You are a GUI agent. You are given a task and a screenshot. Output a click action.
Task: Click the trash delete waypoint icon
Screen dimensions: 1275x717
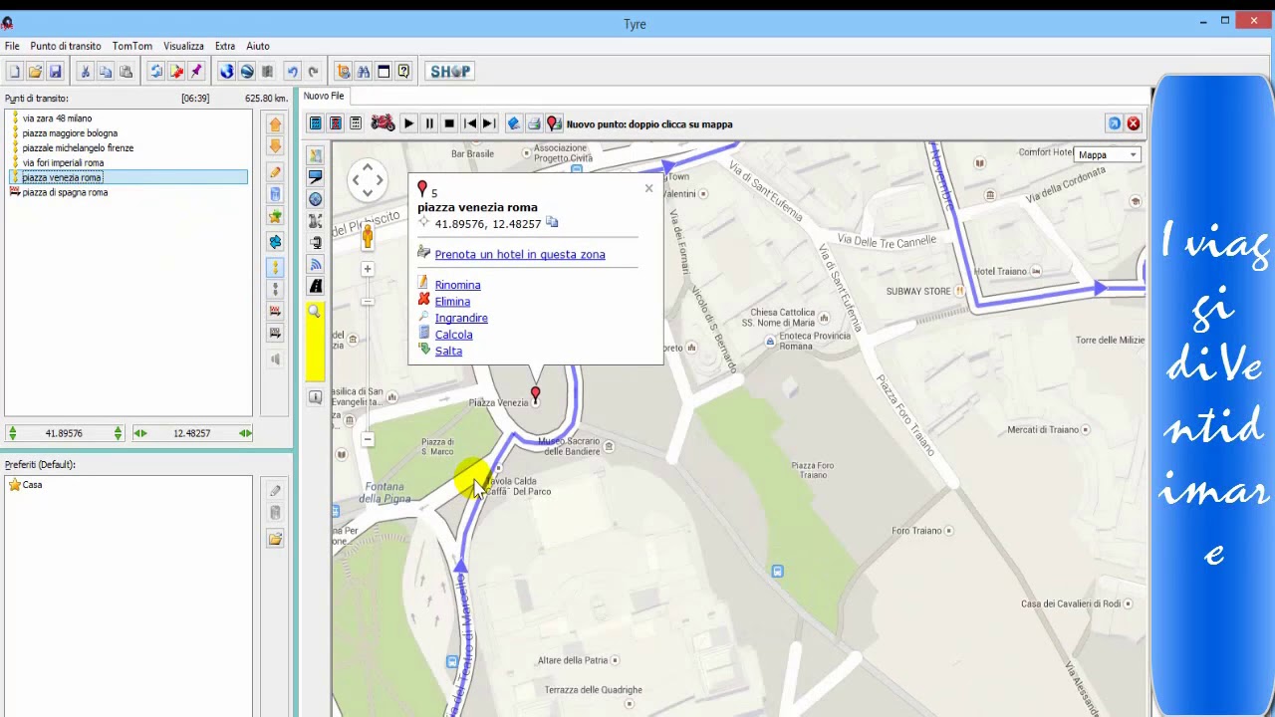pyautogui.click(x=276, y=194)
